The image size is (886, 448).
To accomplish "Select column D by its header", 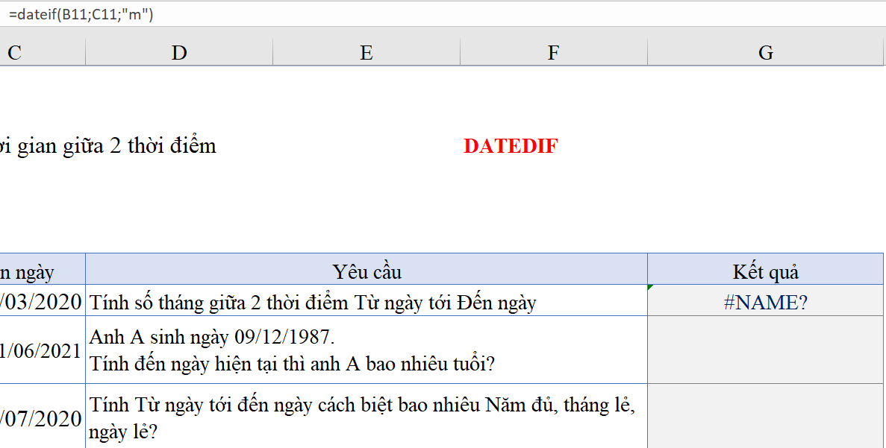I will [x=179, y=52].
